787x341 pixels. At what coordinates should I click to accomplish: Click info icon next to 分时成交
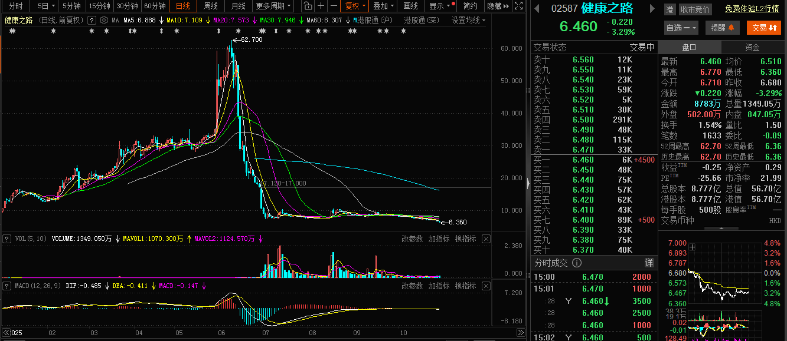point(577,263)
